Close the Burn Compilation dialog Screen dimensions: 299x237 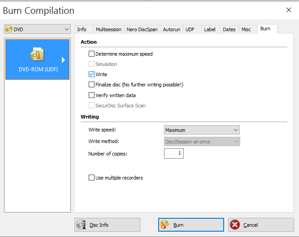(x=289, y=10)
